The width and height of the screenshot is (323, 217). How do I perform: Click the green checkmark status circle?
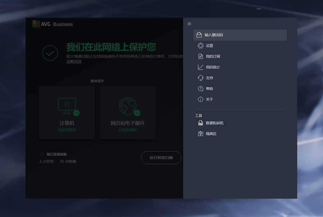click(x=50, y=53)
